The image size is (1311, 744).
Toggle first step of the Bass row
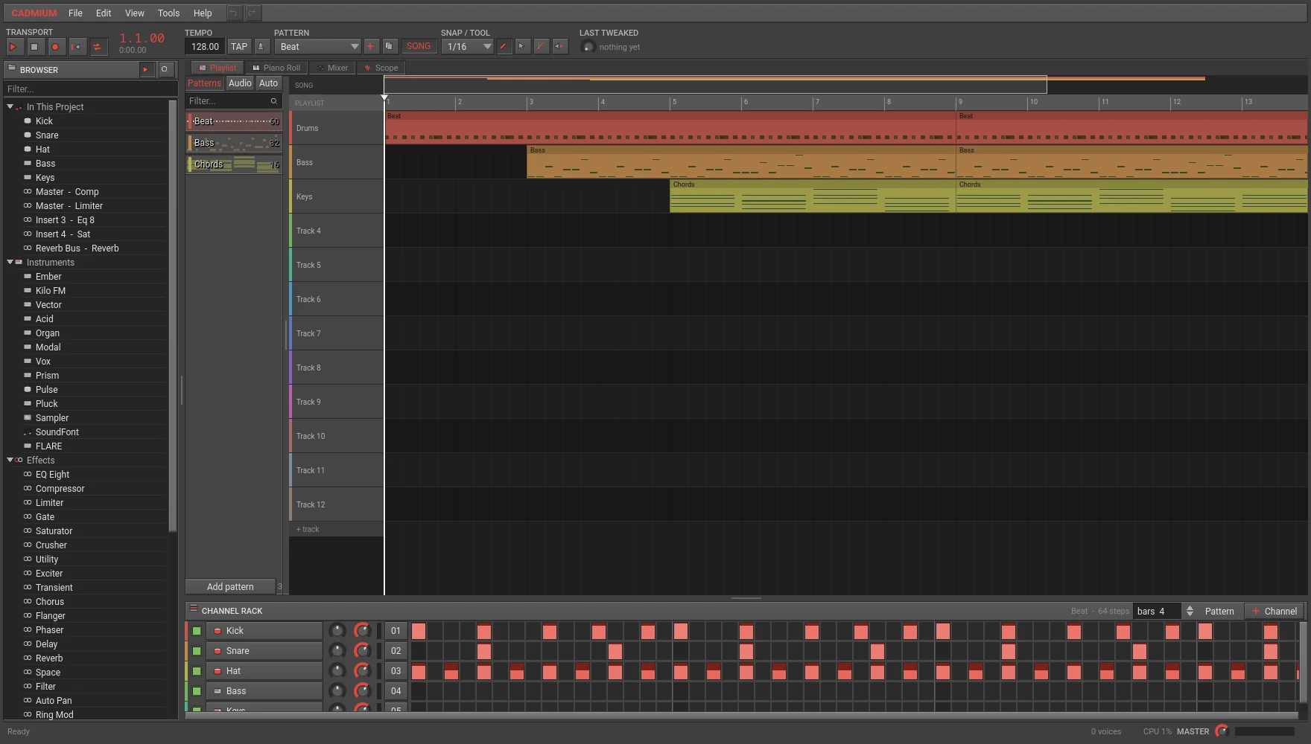point(419,691)
